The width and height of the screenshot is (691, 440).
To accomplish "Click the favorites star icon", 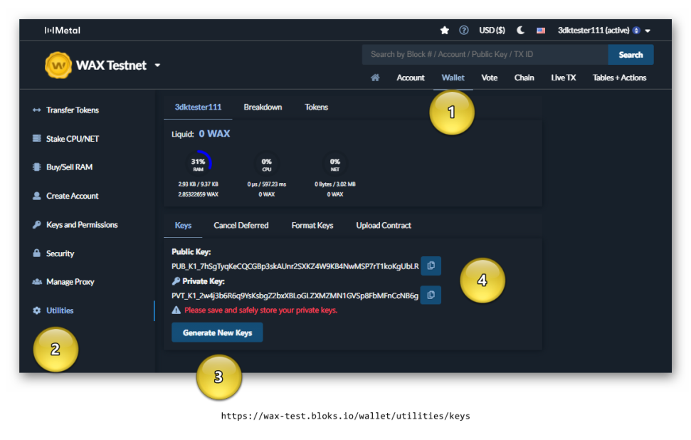I will (444, 31).
